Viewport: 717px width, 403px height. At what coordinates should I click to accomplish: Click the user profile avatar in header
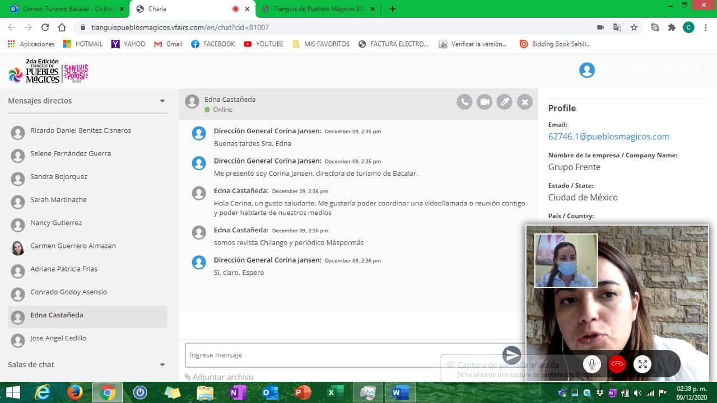pos(586,70)
